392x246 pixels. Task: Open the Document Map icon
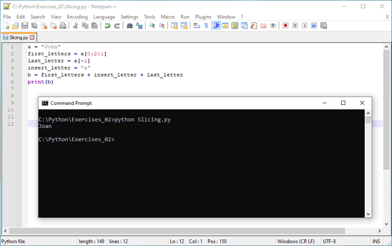point(235,26)
